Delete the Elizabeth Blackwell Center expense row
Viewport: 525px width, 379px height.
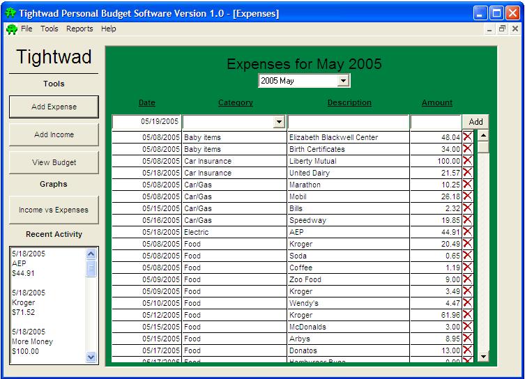(467, 137)
